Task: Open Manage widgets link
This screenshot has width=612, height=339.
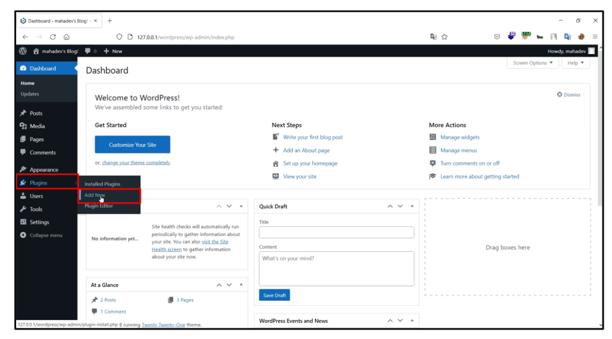Action: point(460,137)
